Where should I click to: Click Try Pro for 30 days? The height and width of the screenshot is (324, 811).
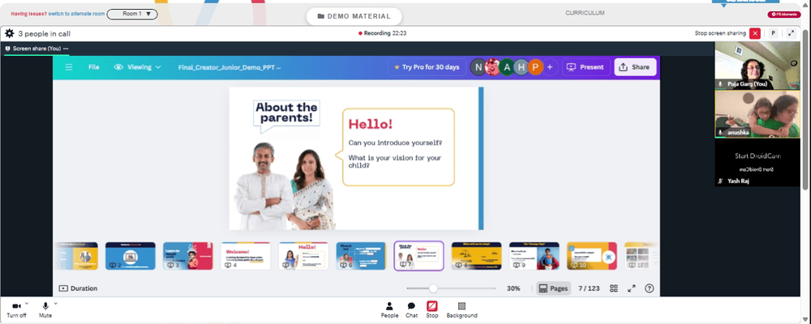[427, 67]
